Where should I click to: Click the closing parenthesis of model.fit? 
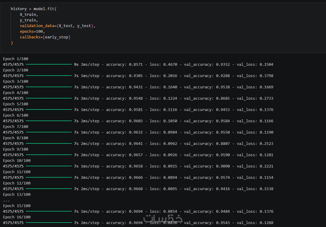coord(12,43)
